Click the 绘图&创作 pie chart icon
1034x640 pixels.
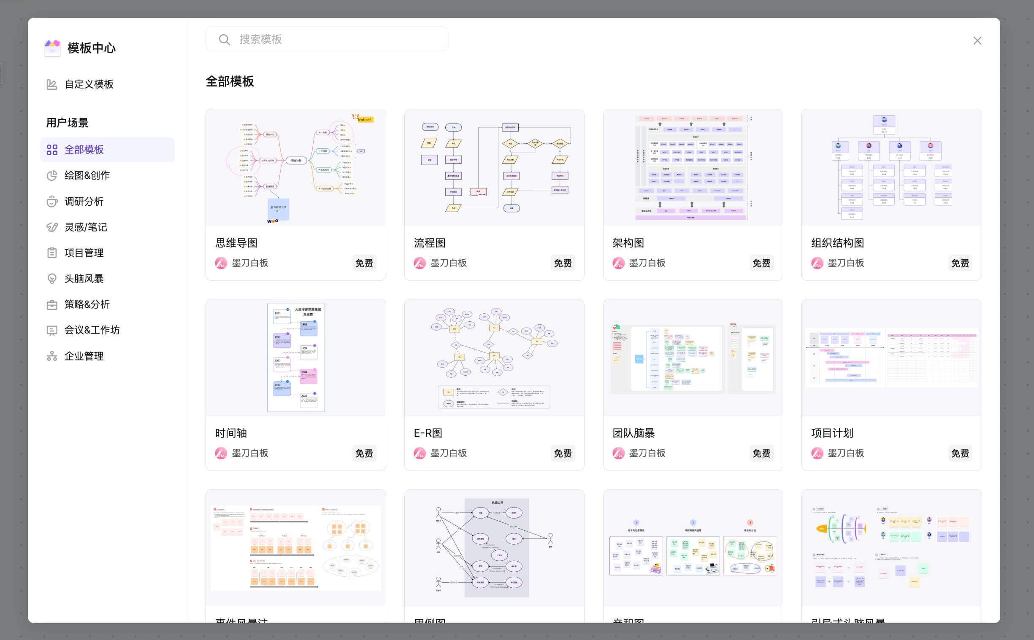51,175
